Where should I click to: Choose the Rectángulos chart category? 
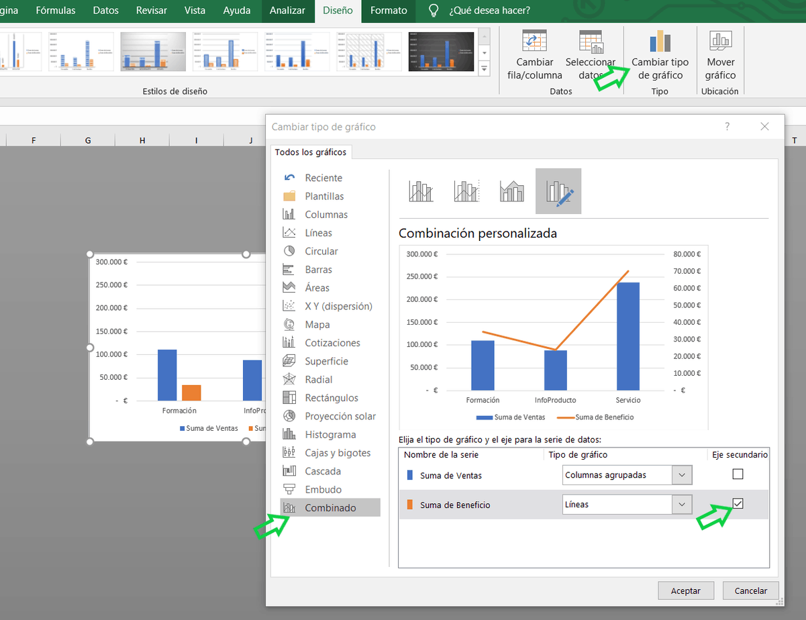coord(330,398)
